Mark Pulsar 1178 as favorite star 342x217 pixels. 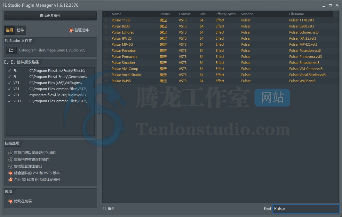click(x=106, y=20)
